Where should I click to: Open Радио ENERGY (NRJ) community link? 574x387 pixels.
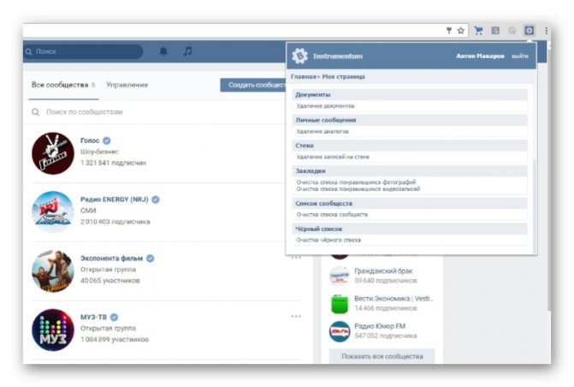[x=115, y=199]
